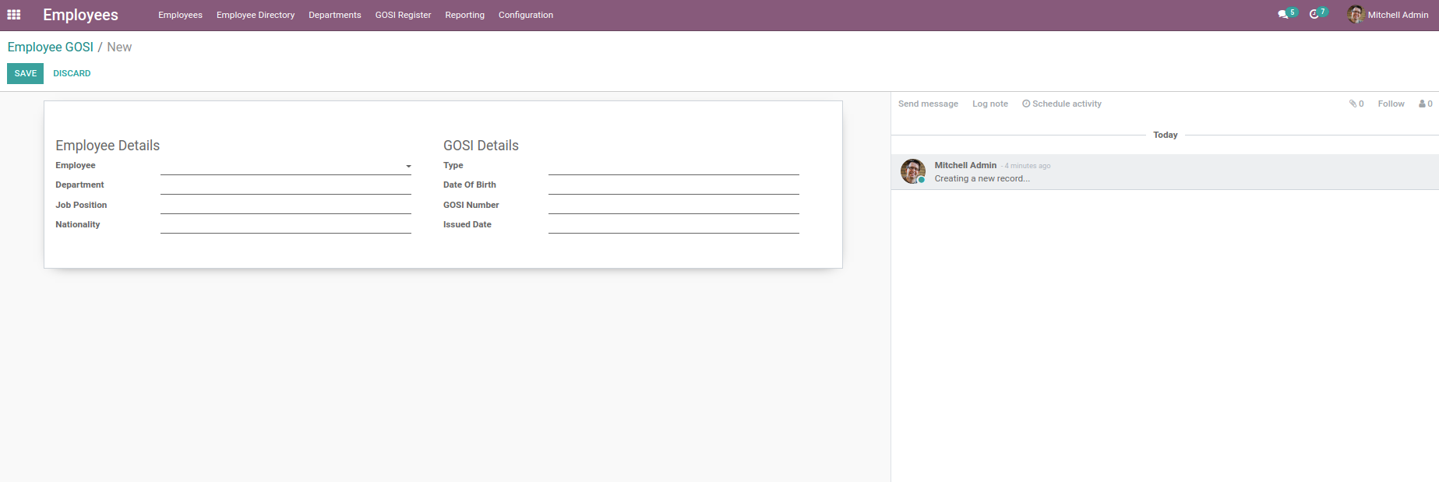Viewport: 1439px width, 482px height.
Task: Click the Follow button
Action: tap(1391, 104)
